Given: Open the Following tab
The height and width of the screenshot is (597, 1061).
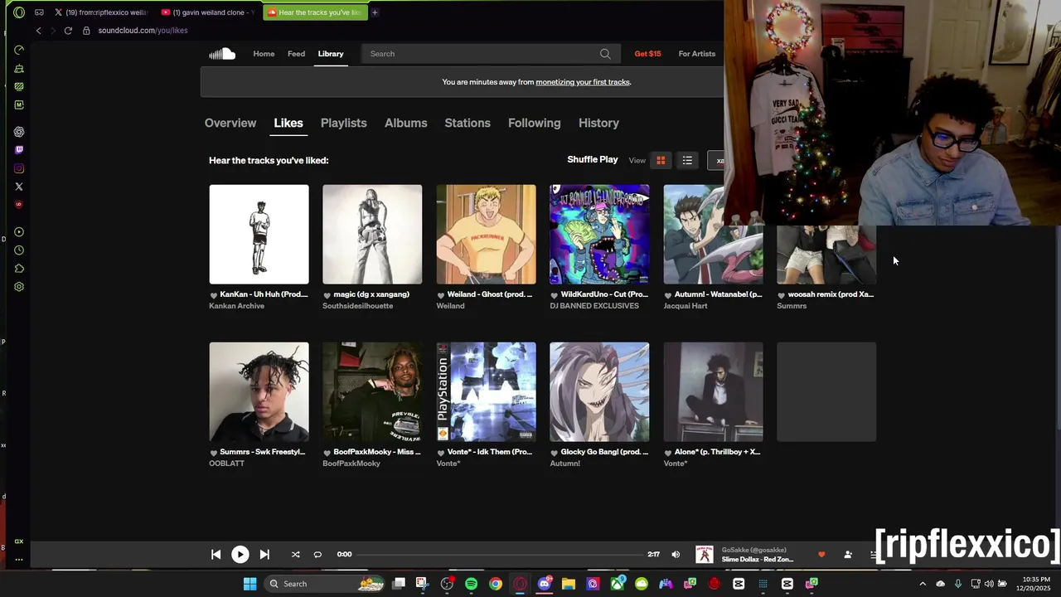Looking at the screenshot, I should coord(535,123).
